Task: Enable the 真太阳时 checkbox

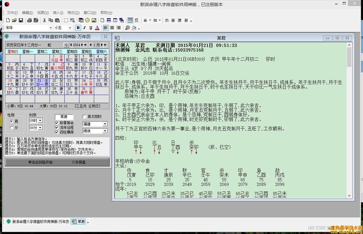Action: pos(85,117)
